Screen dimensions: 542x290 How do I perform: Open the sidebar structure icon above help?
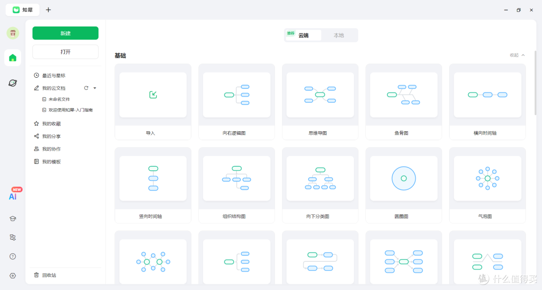pyautogui.click(x=13, y=237)
